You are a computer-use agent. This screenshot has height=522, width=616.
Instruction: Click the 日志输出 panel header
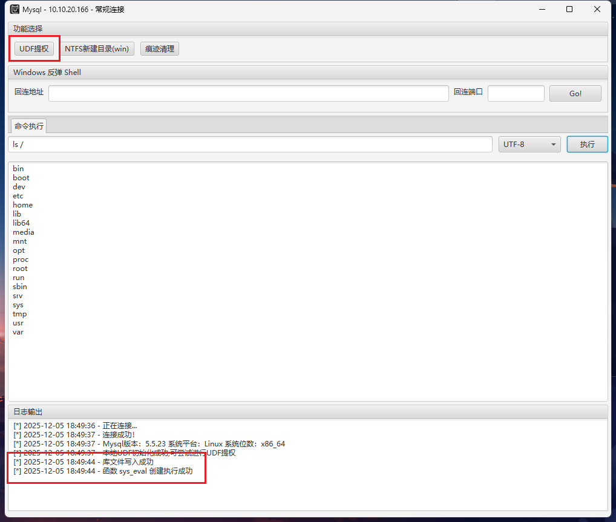pyautogui.click(x=28, y=412)
